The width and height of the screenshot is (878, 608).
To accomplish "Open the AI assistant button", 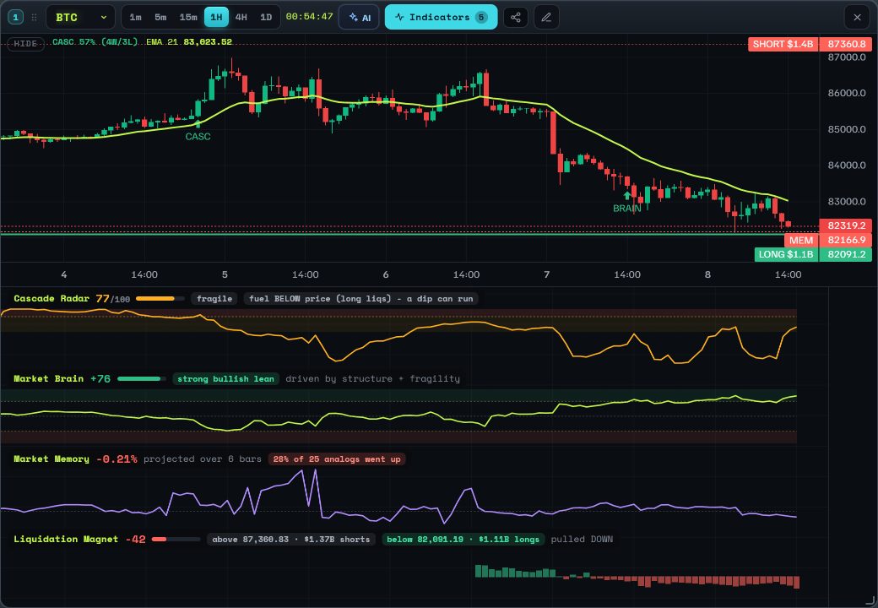I will coord(360,18).
